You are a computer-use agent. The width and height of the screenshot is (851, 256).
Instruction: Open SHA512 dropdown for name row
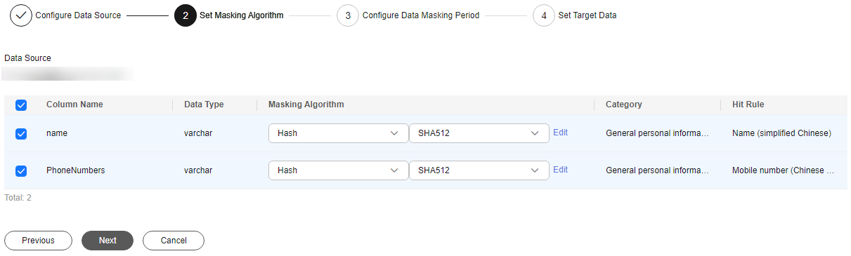coord(479,133)
